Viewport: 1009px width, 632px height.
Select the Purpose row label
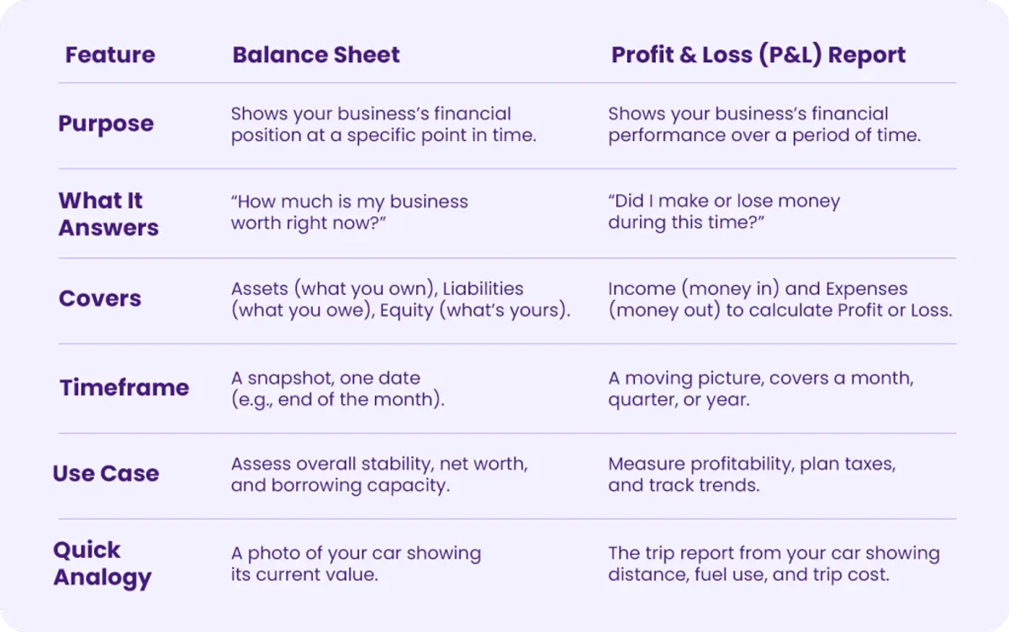coord(106,124)
